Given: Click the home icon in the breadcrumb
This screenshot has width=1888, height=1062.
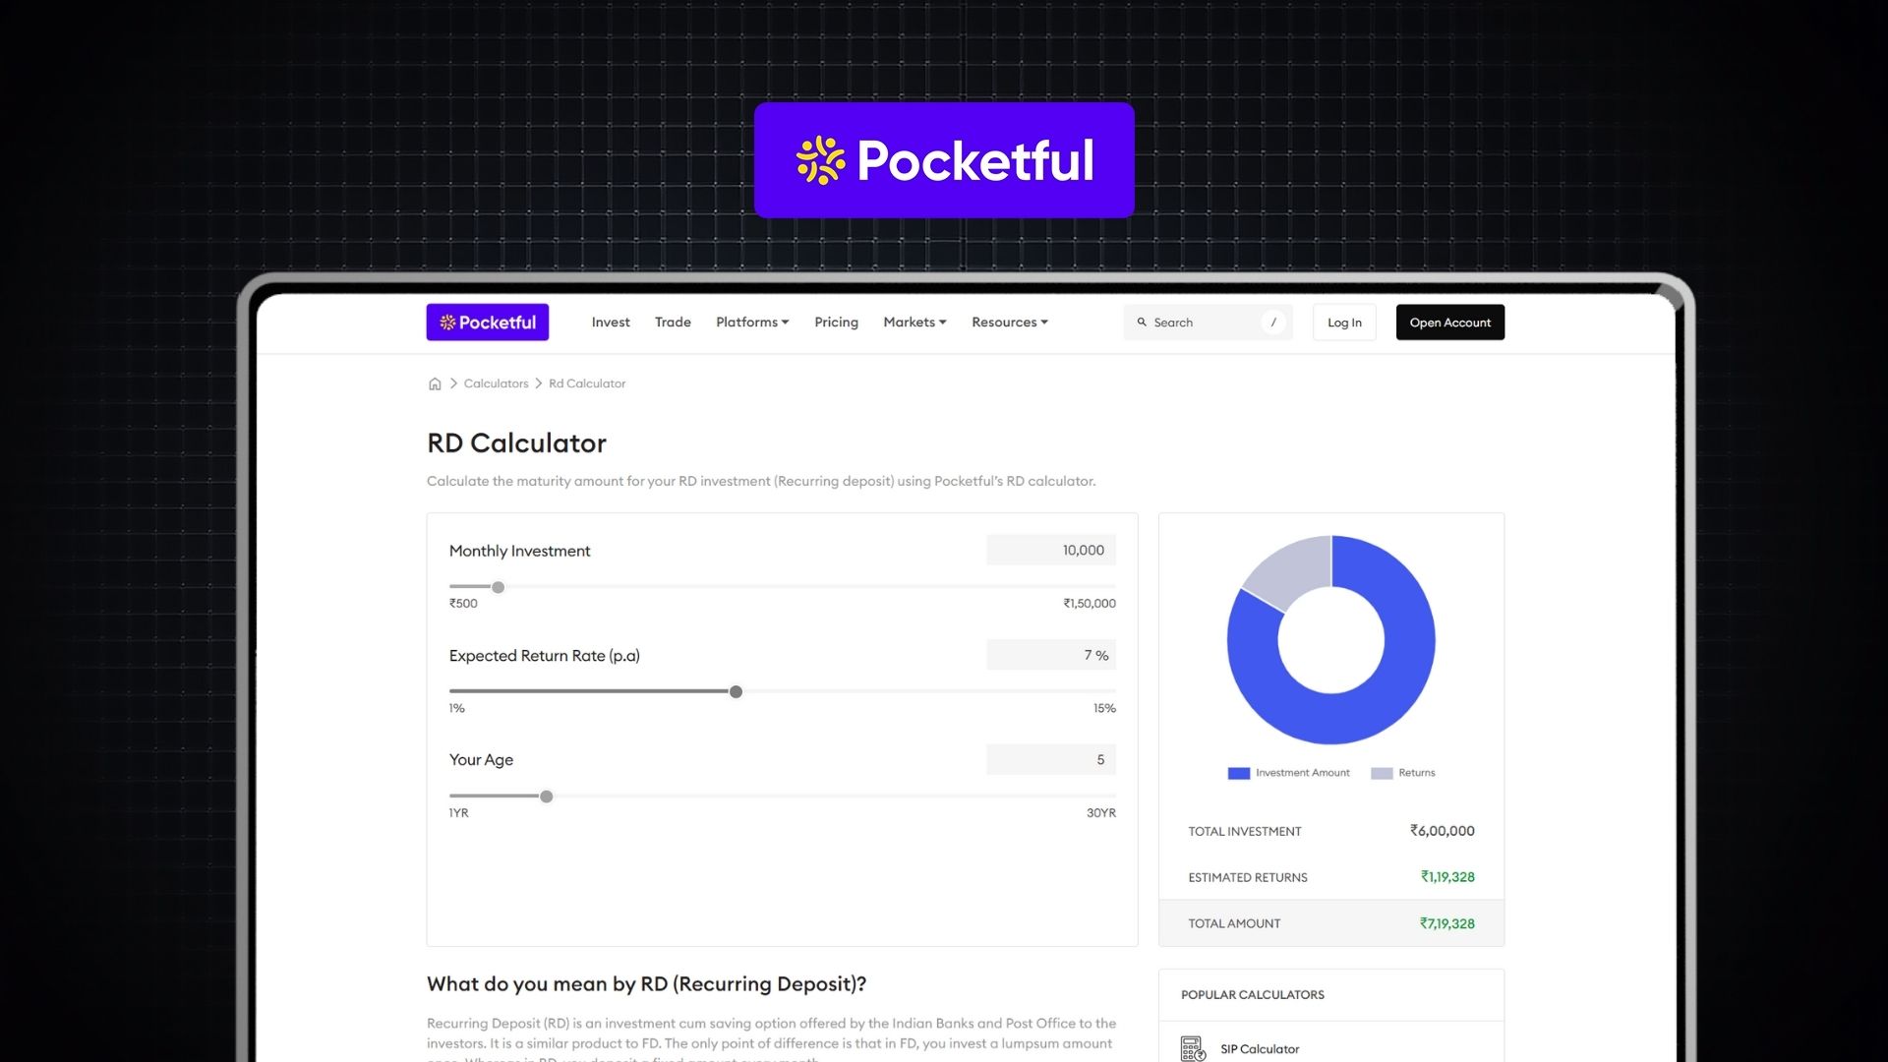Looking at the screenshot, I should point(435,383).
